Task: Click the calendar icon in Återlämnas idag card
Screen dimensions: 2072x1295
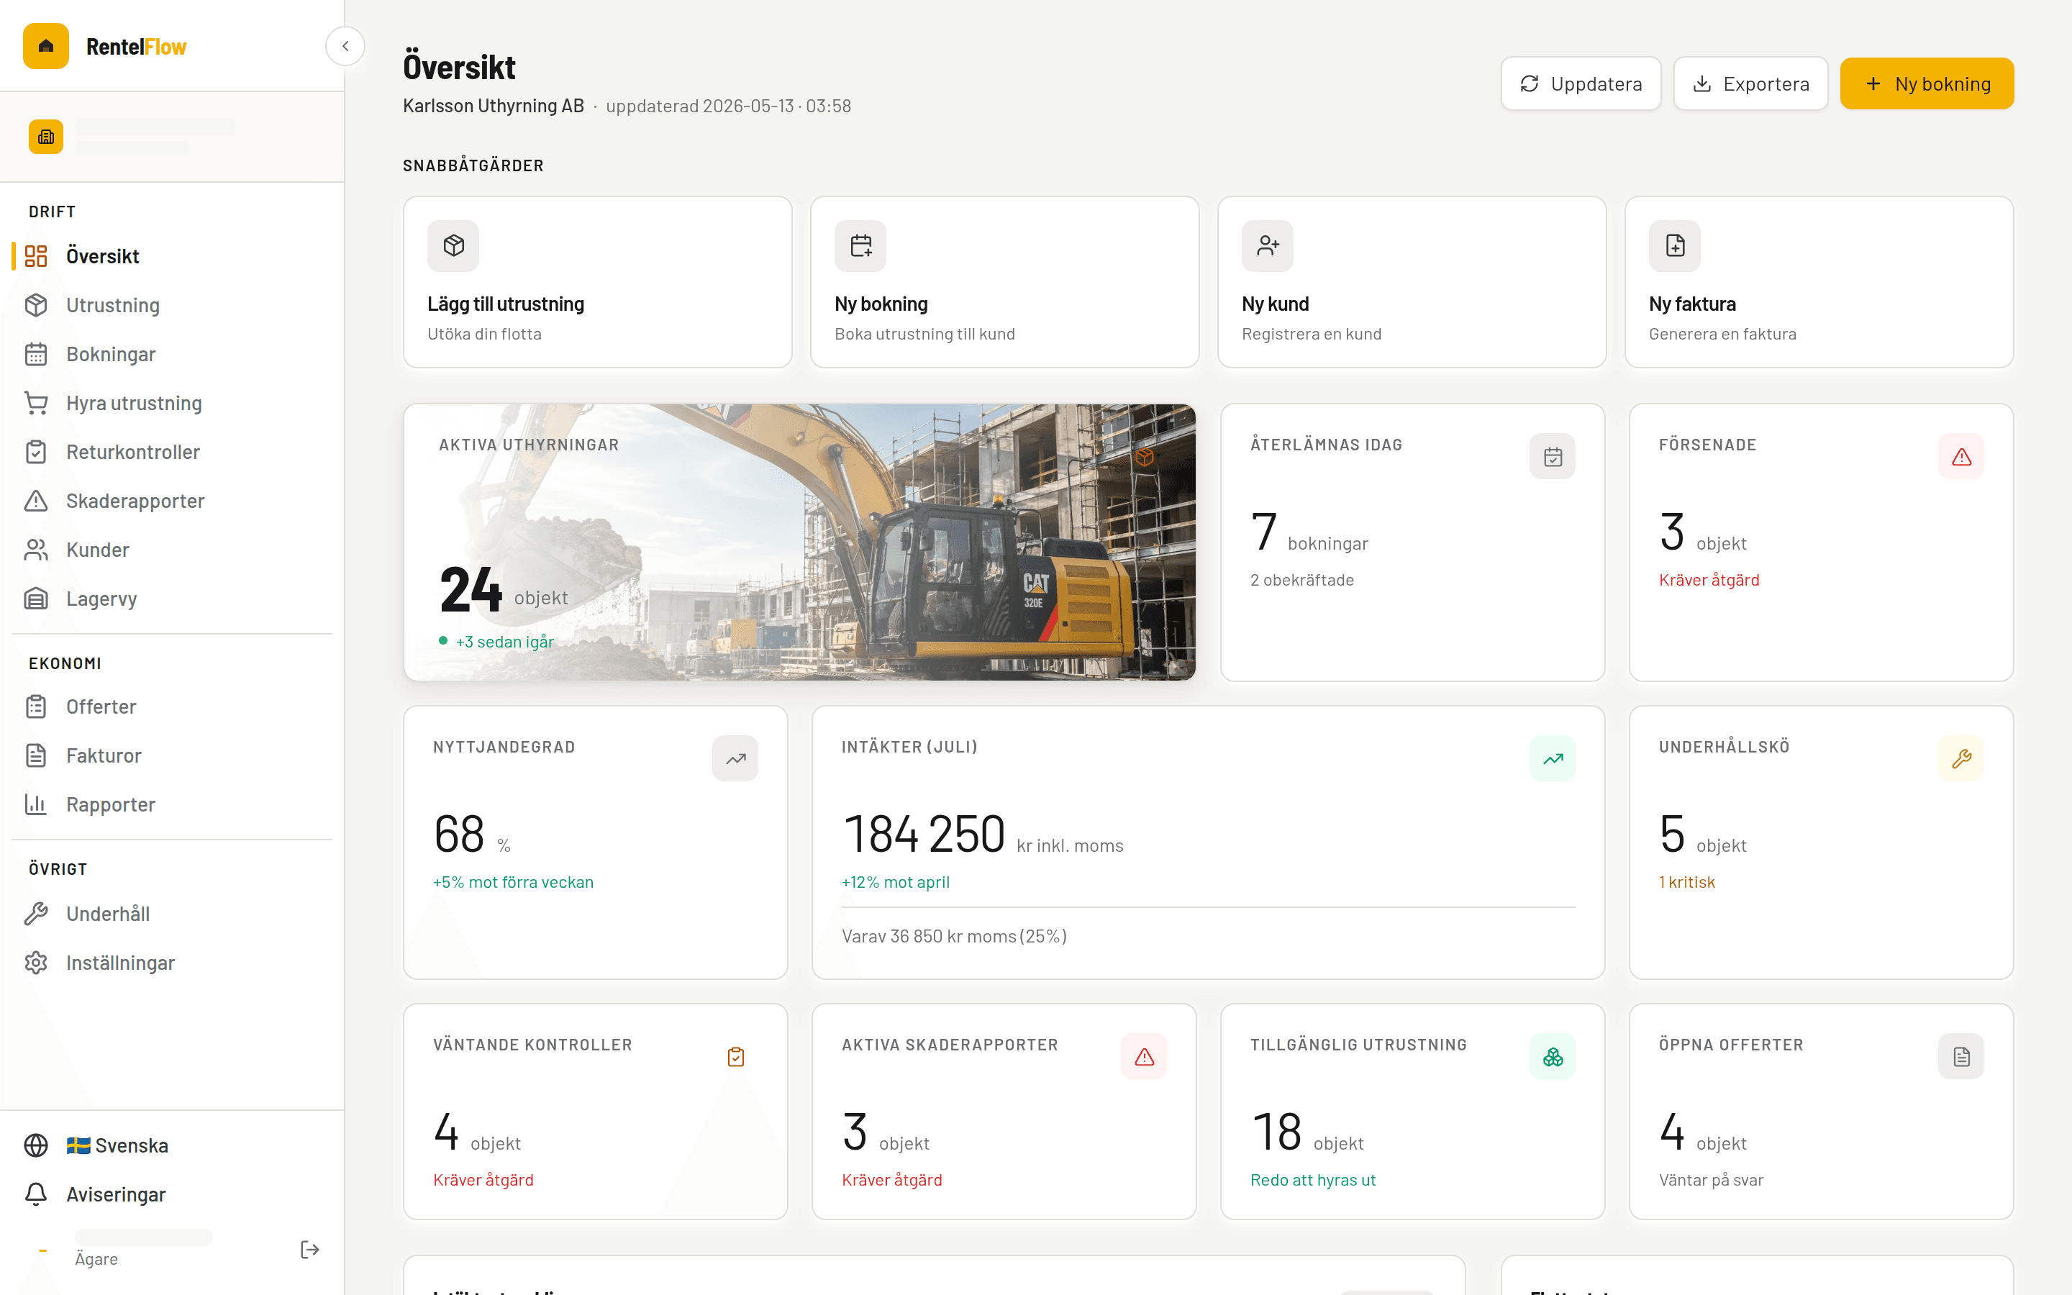Action: [1553, 457]
